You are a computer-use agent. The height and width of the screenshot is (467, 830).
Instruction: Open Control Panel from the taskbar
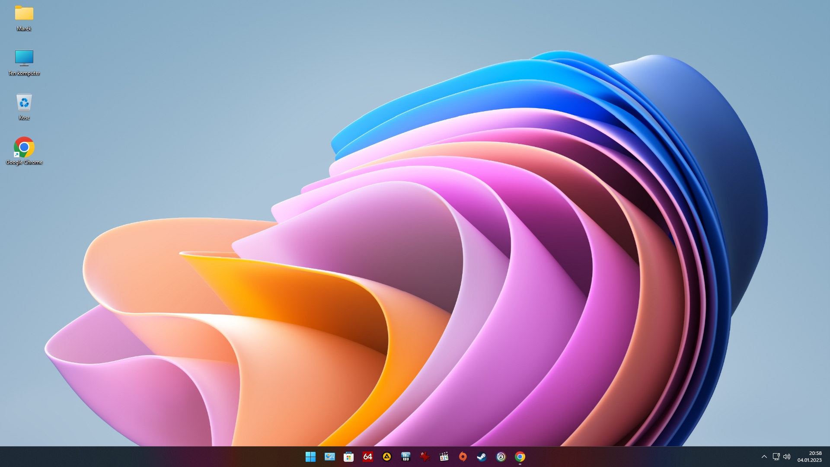click(x=330, y=457)
